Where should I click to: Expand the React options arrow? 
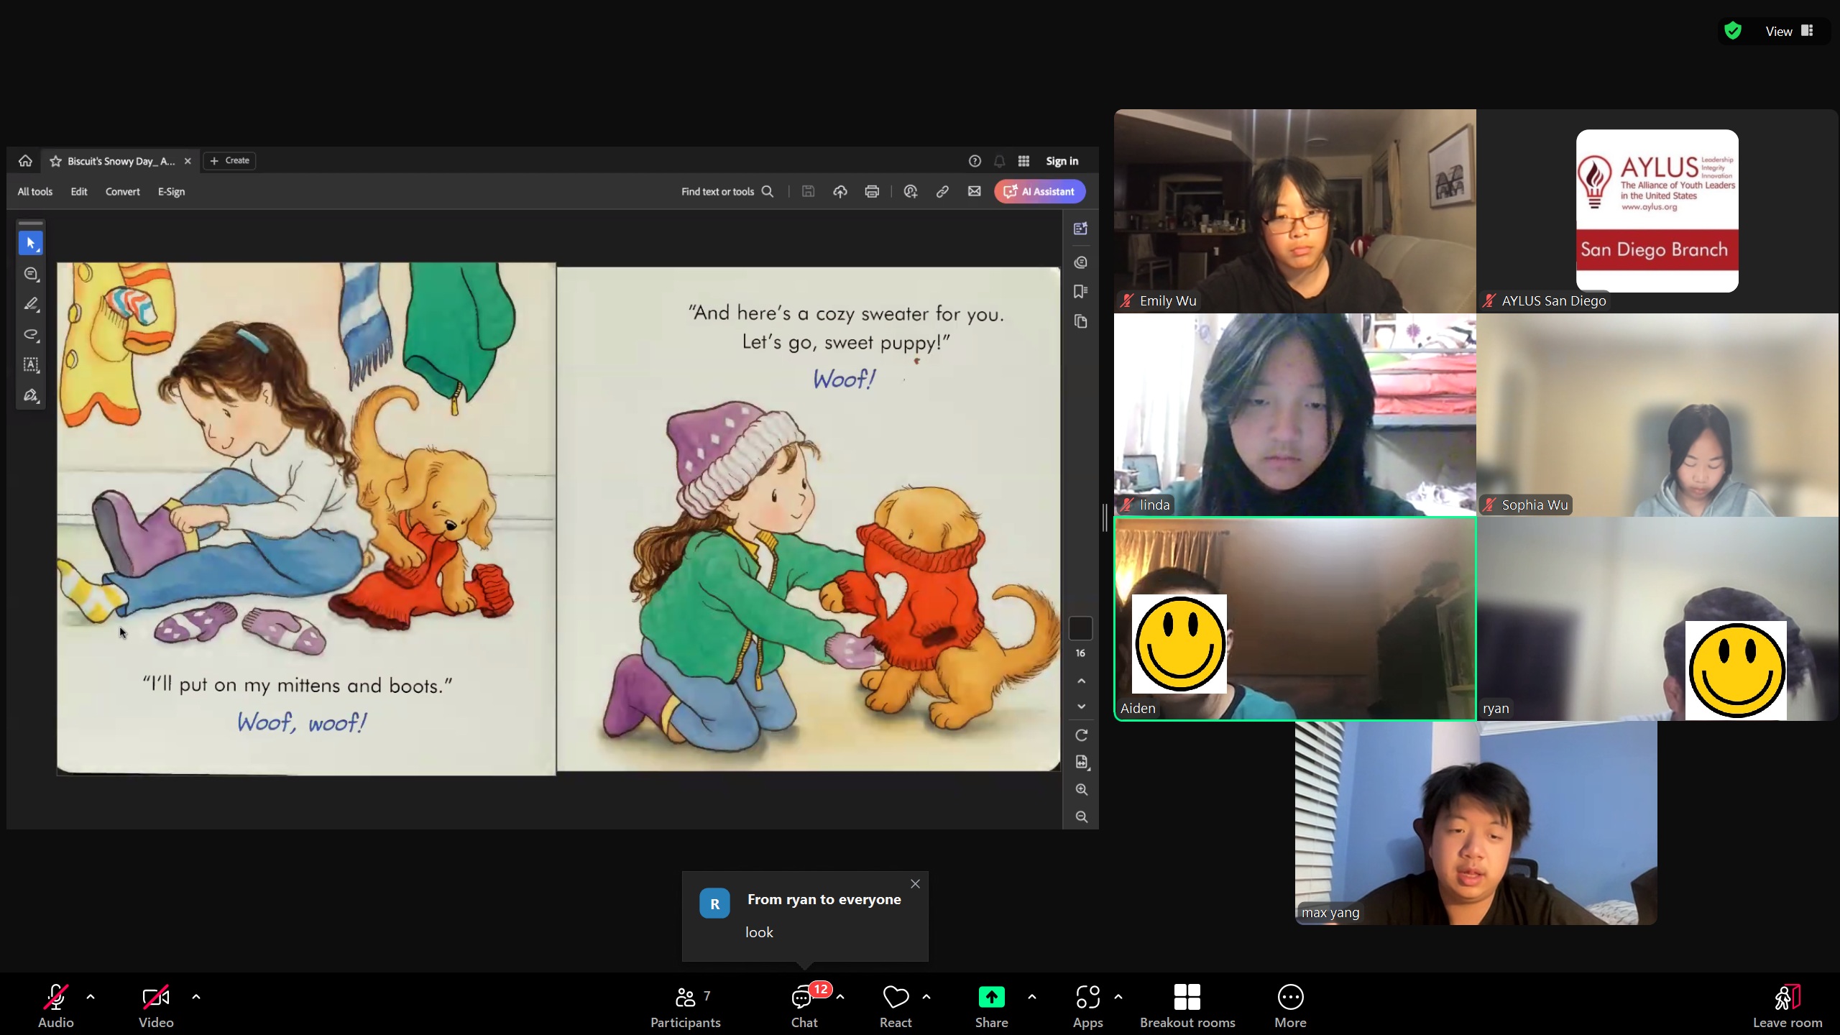pyautogui.click(x=926, y=997)
